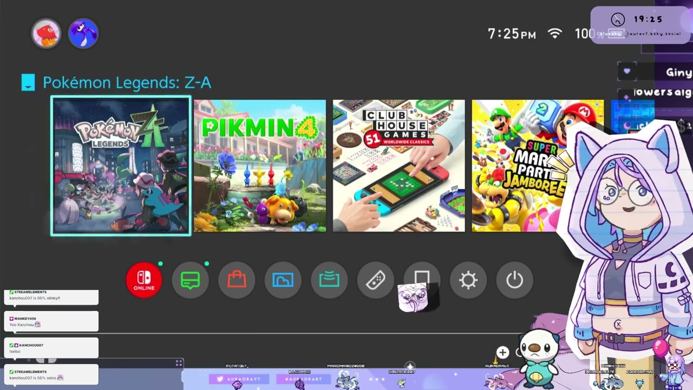Launch Pokémon Legends Z-A game tile
Viewport: 693px width, 390px height.
pos(121,166)
